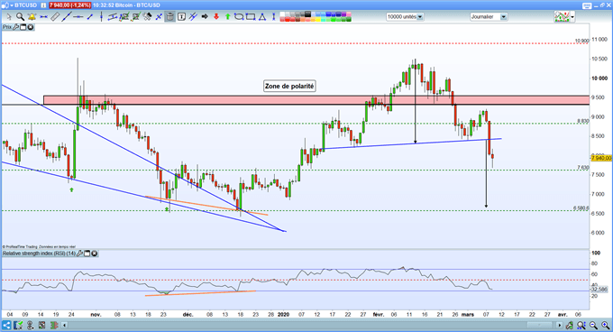Screen dimensions: 613x332
Task: Select the red down arrow tool
Action: (x=216, y=16)
